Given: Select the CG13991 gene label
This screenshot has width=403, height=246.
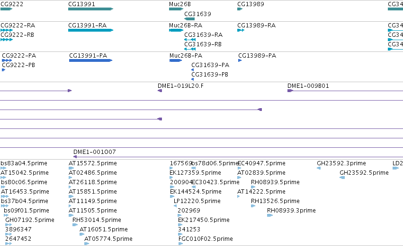Looking at the screenshot, I should click(81, 4).
